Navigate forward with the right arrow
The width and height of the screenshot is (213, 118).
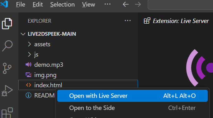click(x=138, y=4)
